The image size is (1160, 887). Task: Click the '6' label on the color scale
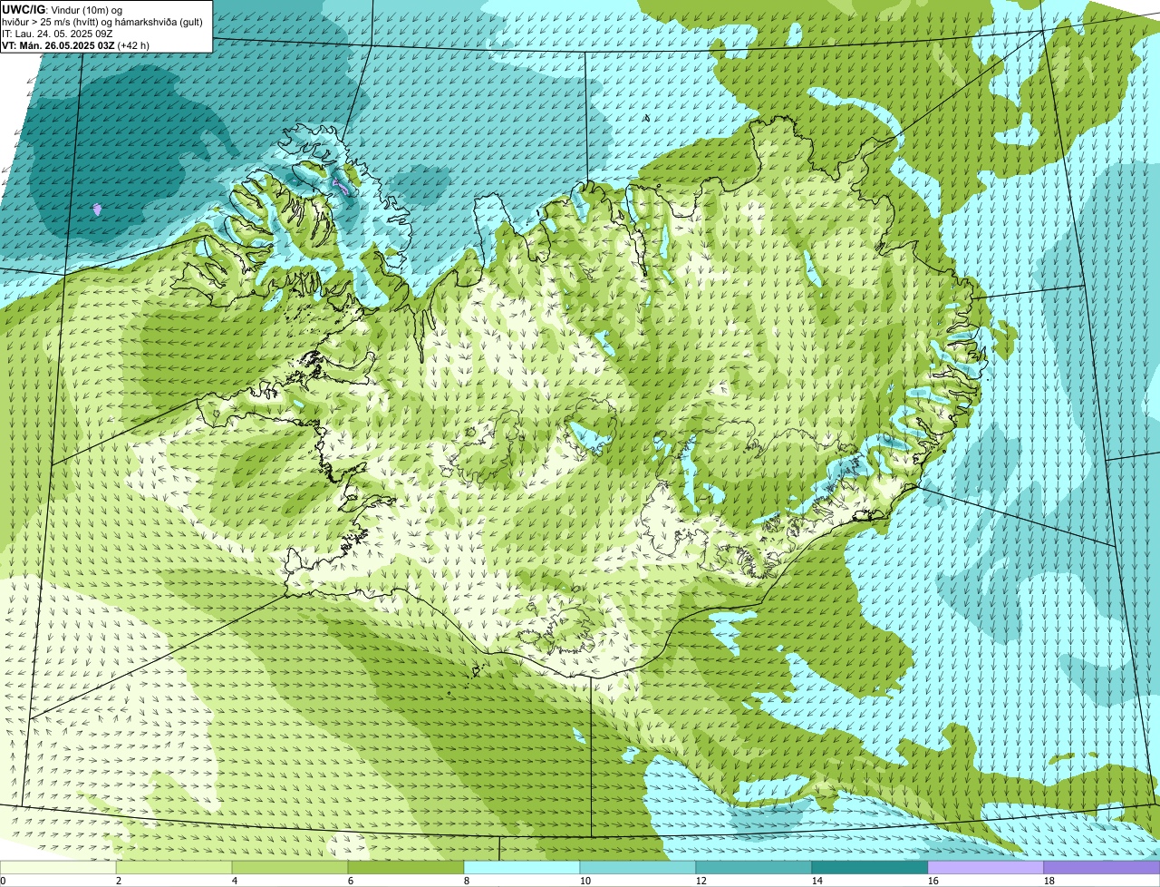[x=351, y=881]
